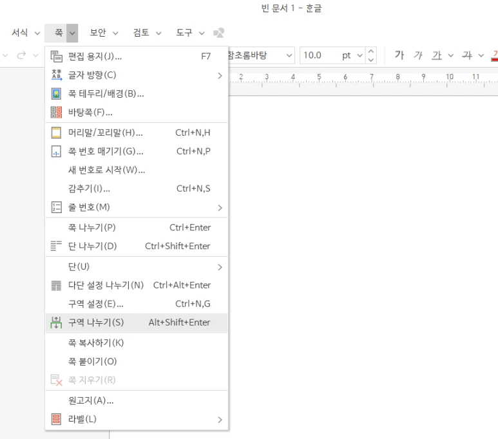
Task: Click 바탕쪽 master page icon
Action: point(56,112)
